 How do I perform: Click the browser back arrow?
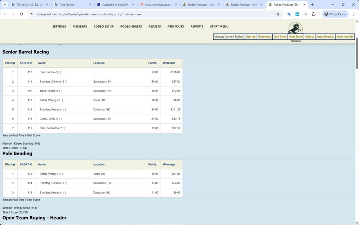(x=5, y=14)
